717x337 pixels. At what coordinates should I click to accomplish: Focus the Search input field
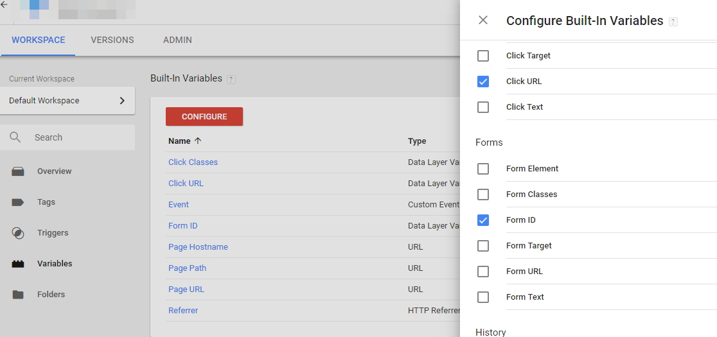coord(77,137)
